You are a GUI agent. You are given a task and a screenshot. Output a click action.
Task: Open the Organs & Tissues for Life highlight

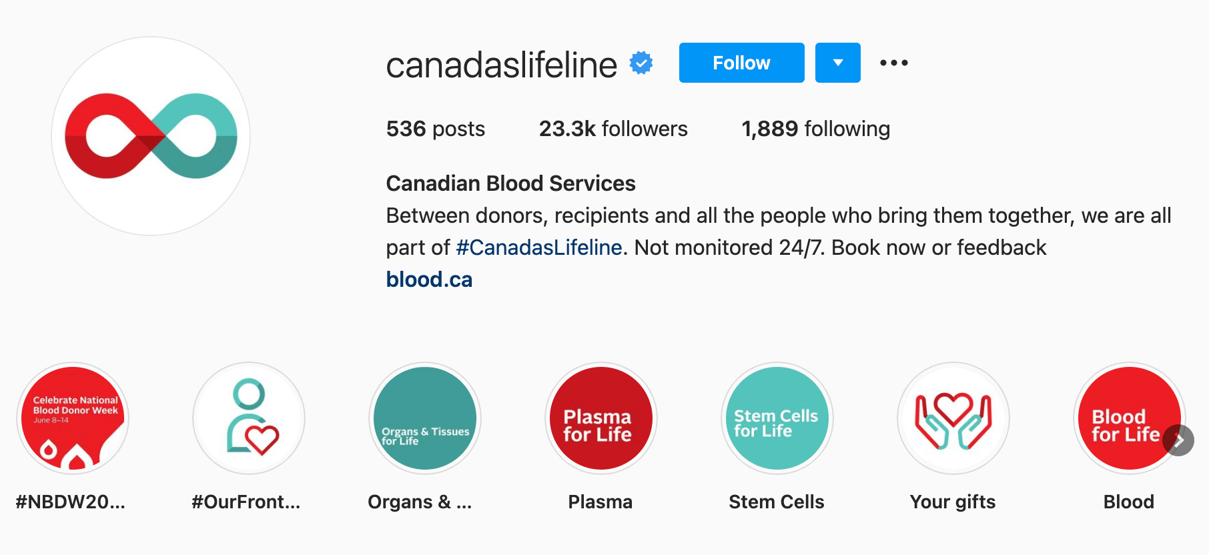(425, 418)
